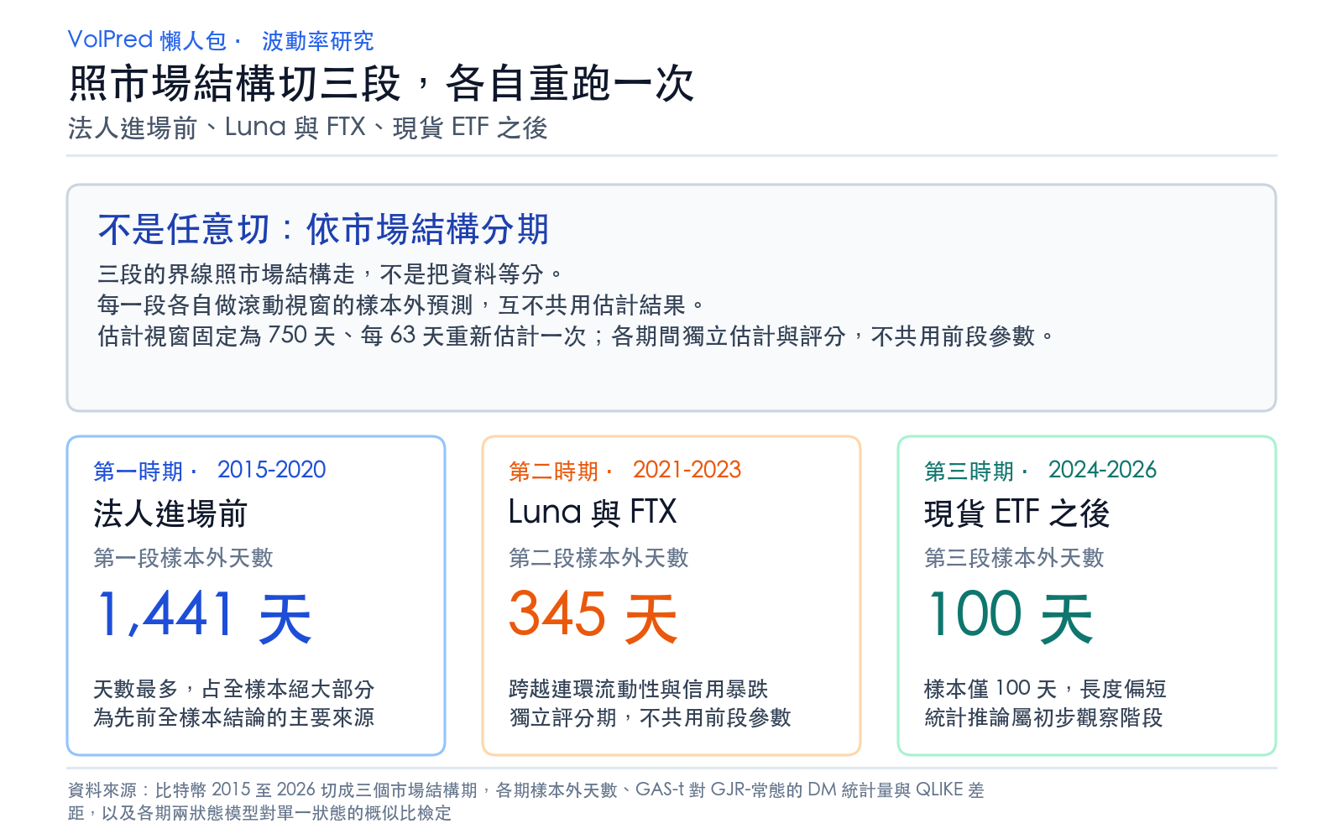The width and height of the screenshot is (1343, 839).
Task: Click the text '天數最多，占全樣本絕大部分'
Action: [x=234, y=689]
